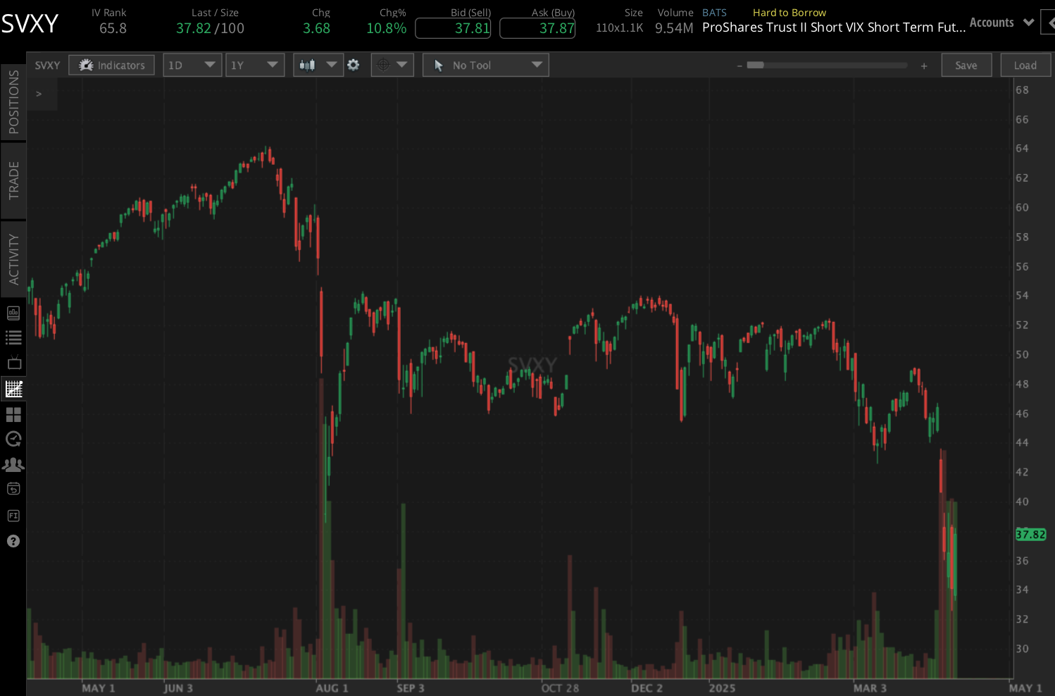Click the followers community icon
The image size is (1055, 696).
point(13,464)
